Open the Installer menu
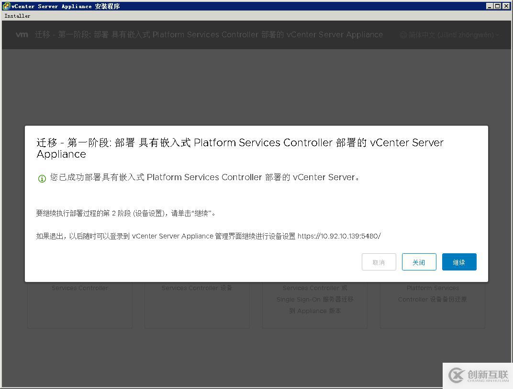This screenshot has height=389, width=513. (17, 16)
